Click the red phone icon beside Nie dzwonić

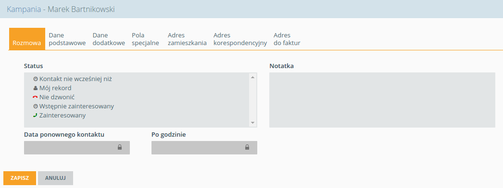coord(36,97)
